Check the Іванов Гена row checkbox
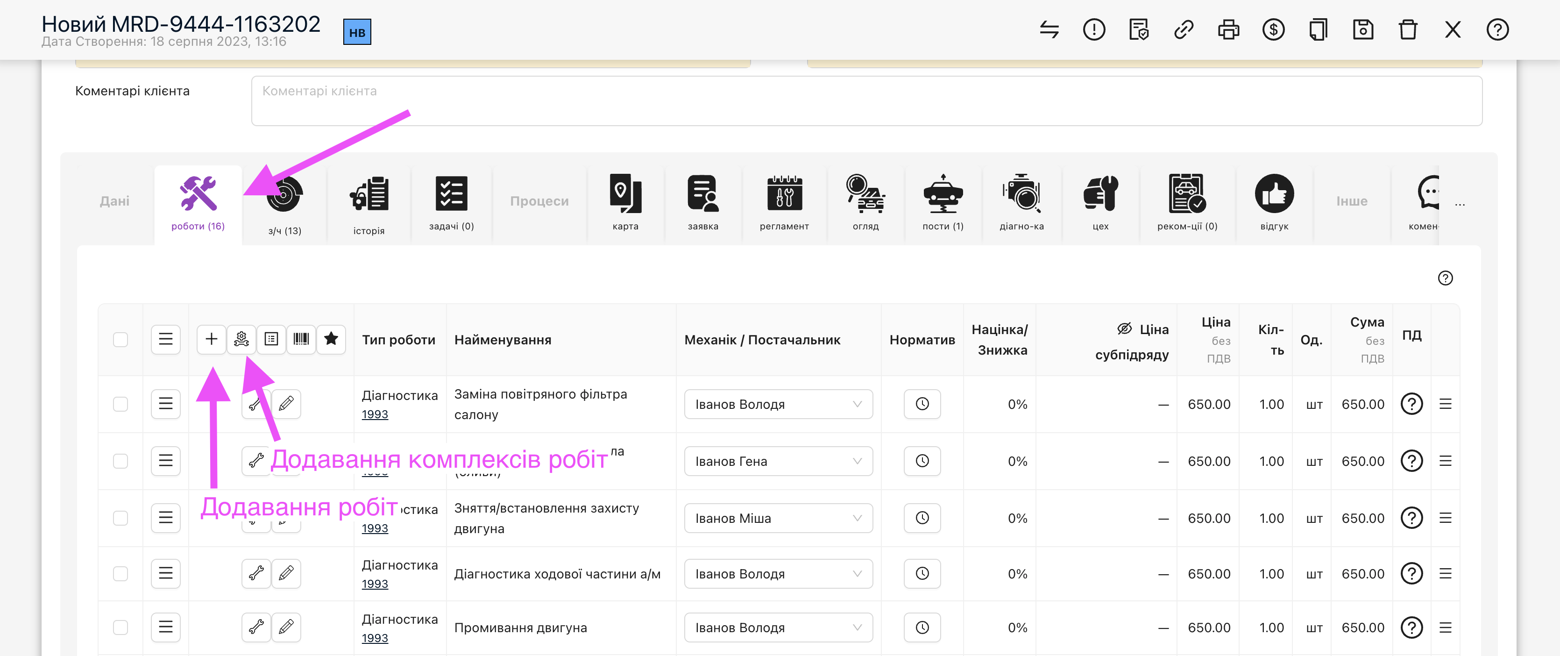The width and height of the screenshot is (1560, 656). coord(121,461)
